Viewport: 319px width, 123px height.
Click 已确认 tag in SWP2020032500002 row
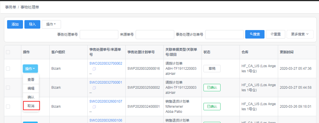[x=212, y=88]
